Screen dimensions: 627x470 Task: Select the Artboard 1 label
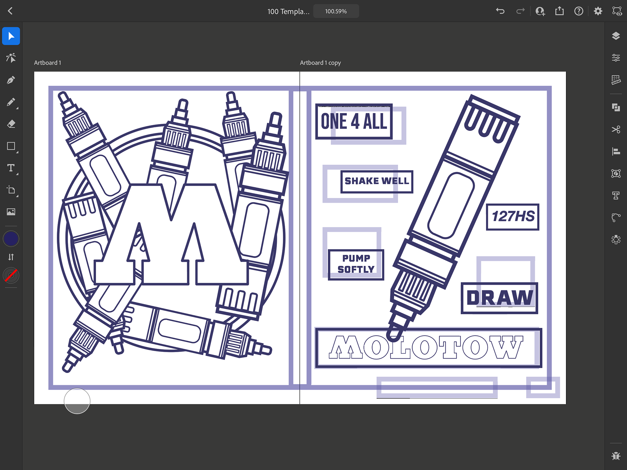(x=48, y=63)
